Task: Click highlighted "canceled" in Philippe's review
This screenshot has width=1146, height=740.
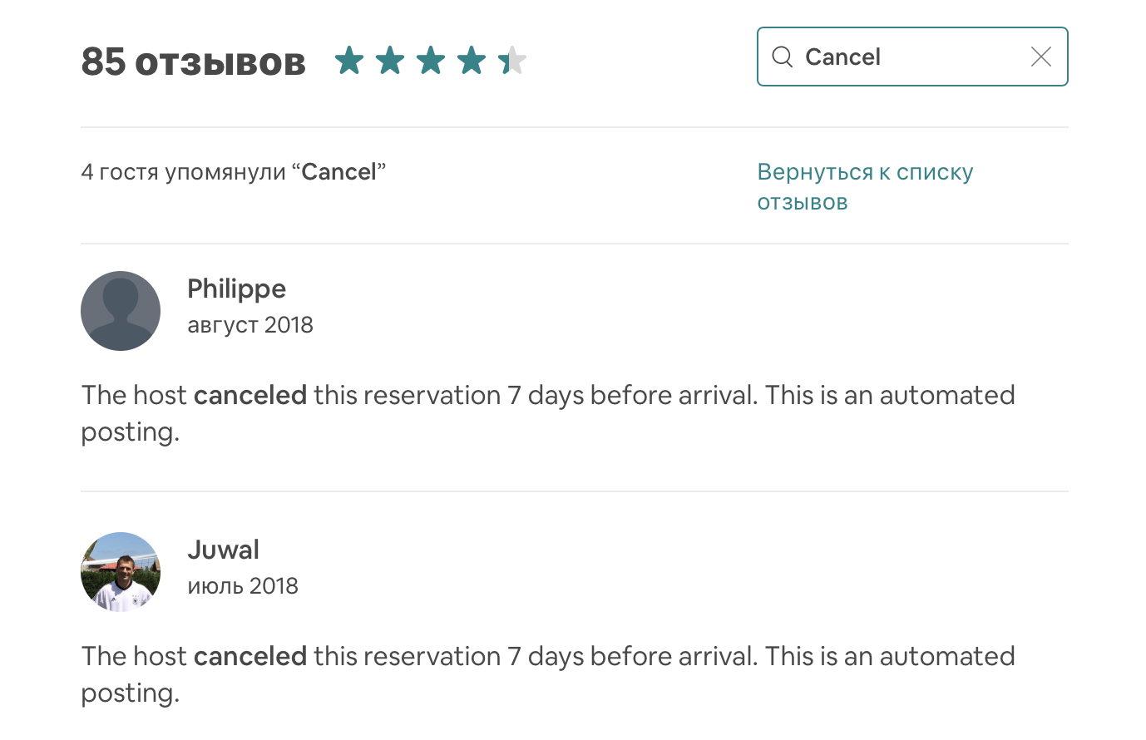Action: [250, 395]
